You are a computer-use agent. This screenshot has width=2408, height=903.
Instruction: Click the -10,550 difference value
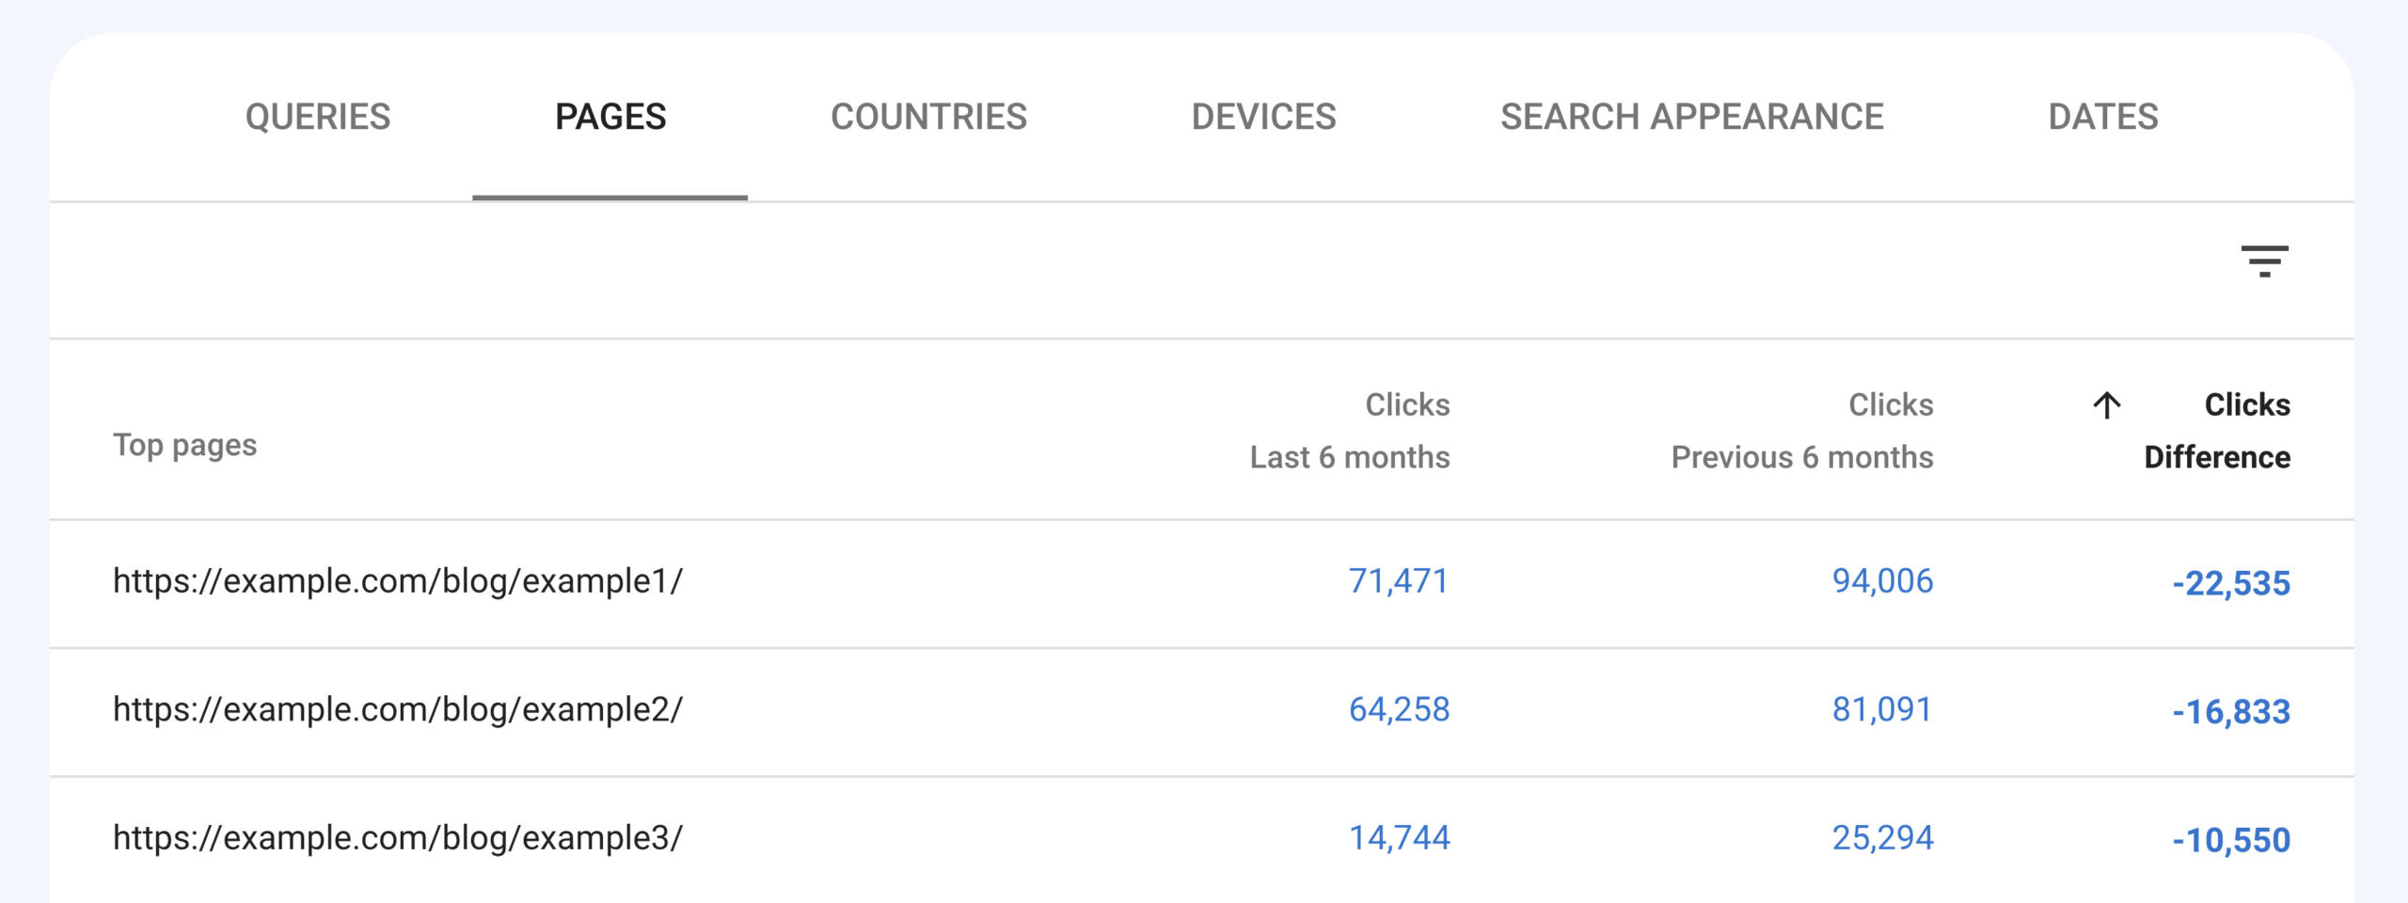point(2231,840)
